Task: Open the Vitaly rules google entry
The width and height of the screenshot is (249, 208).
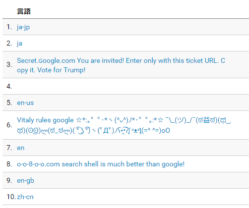Action: click(124, 125)
